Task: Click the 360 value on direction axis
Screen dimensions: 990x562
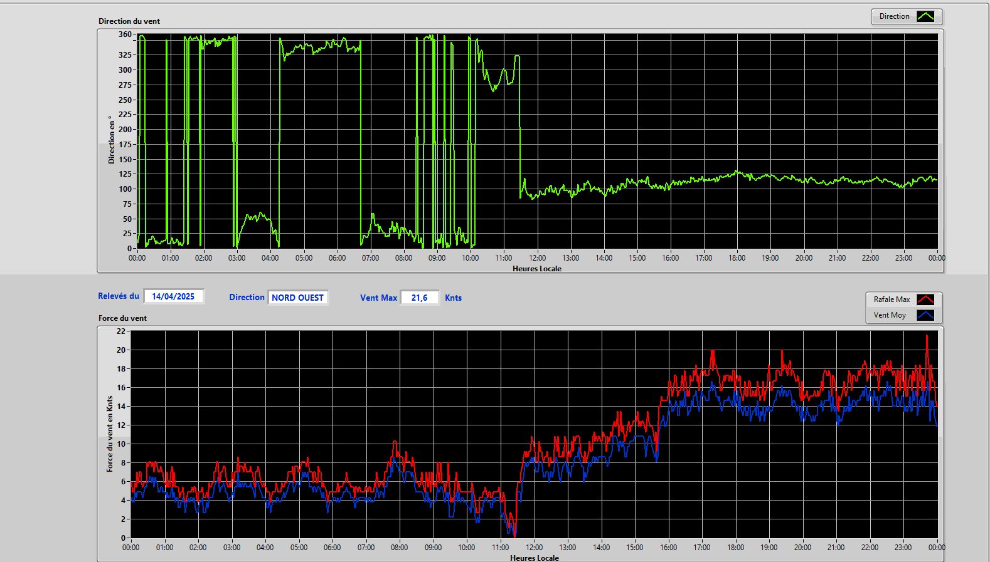Action: (125, 34)
